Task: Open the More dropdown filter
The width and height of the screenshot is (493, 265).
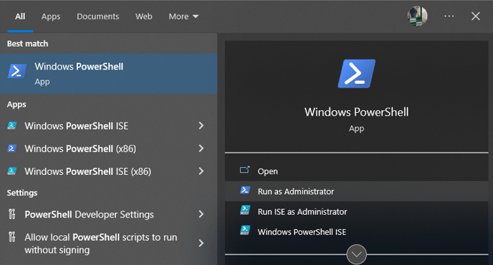Action: click(183, 17)
